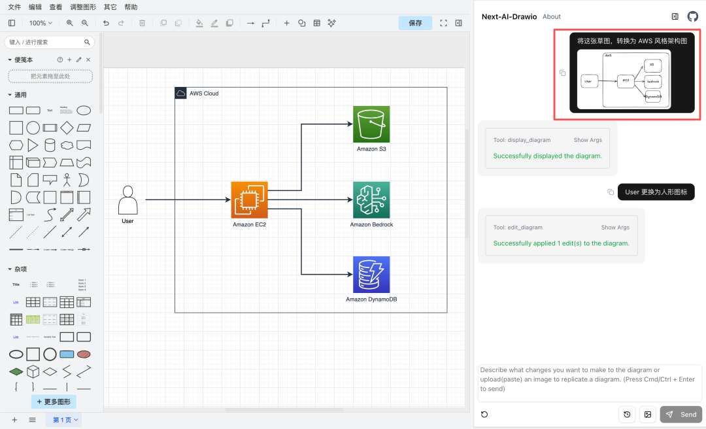Click the upload image icon in chat

coord(647,415)
